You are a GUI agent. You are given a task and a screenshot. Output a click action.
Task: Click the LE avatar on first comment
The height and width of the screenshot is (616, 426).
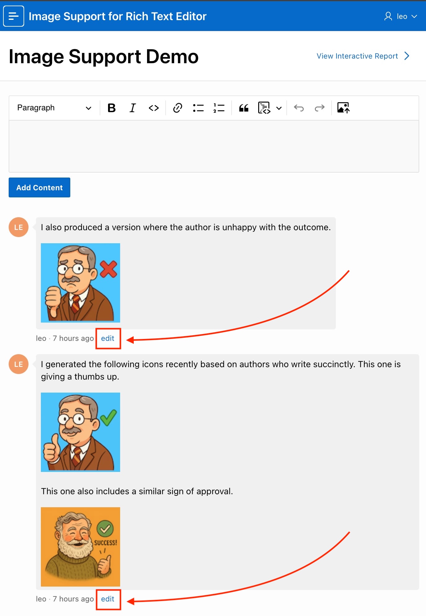click(x=19, y=227)
